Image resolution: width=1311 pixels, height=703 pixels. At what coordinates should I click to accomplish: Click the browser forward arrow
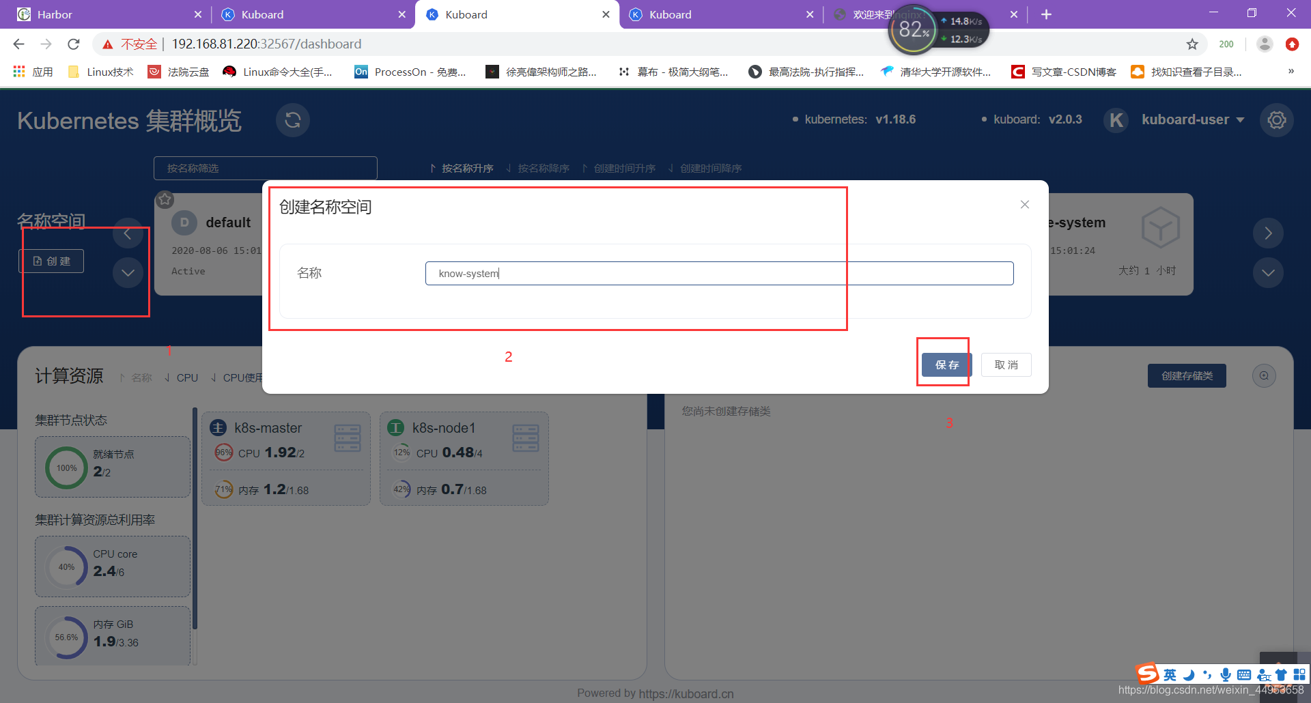(46, 44)
